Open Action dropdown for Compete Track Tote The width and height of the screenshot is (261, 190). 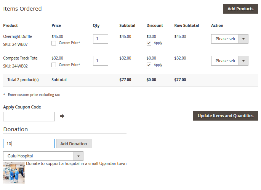tap(229, 61)
